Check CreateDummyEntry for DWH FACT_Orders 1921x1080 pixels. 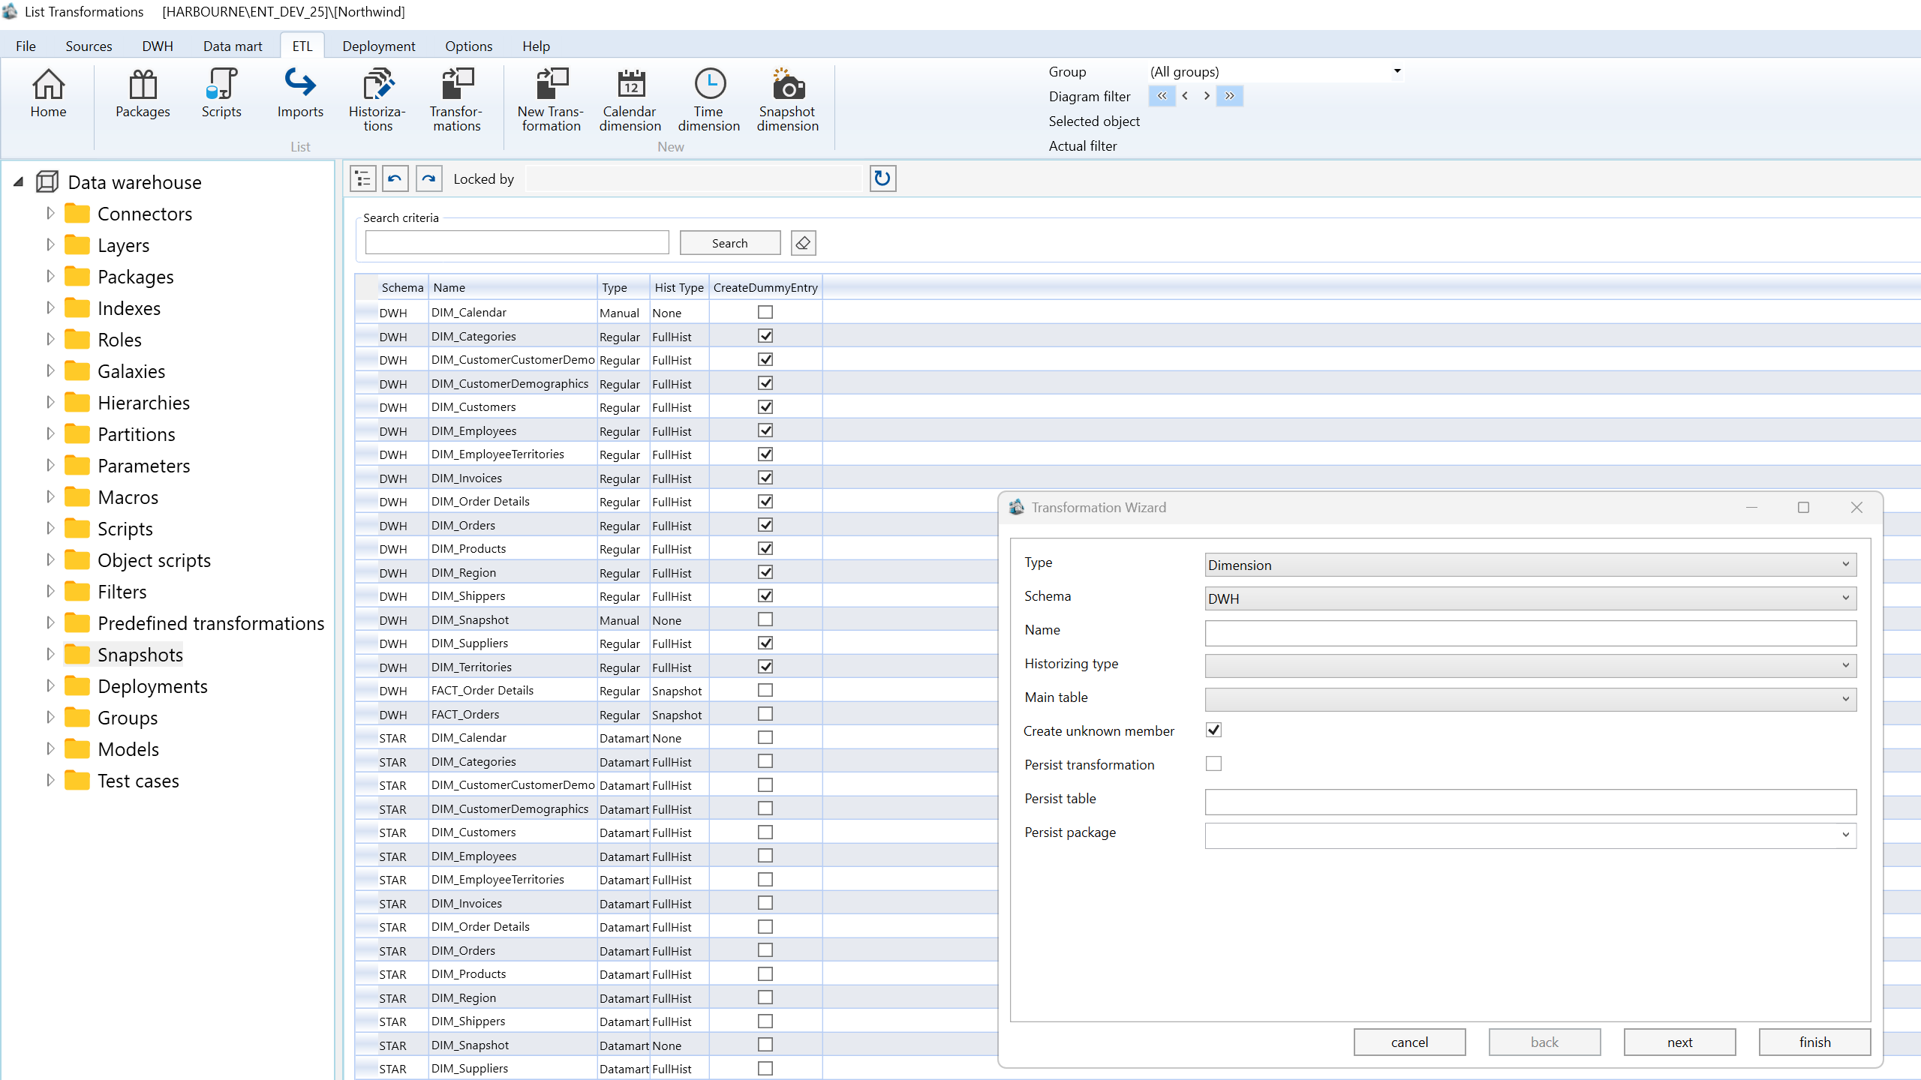(765, 714)
